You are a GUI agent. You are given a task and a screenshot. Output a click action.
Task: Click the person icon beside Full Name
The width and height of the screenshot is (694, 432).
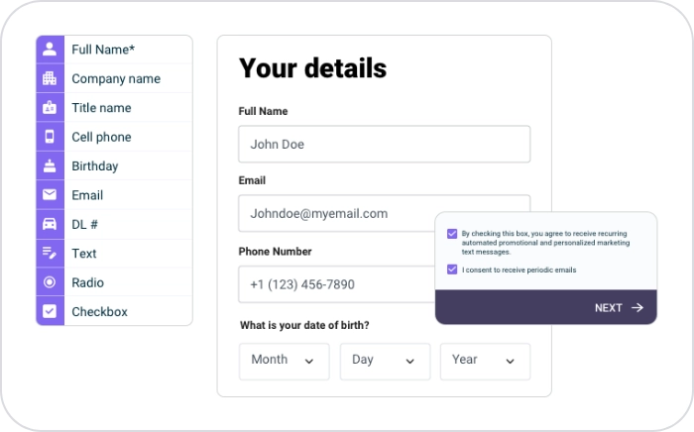point(50,50)
